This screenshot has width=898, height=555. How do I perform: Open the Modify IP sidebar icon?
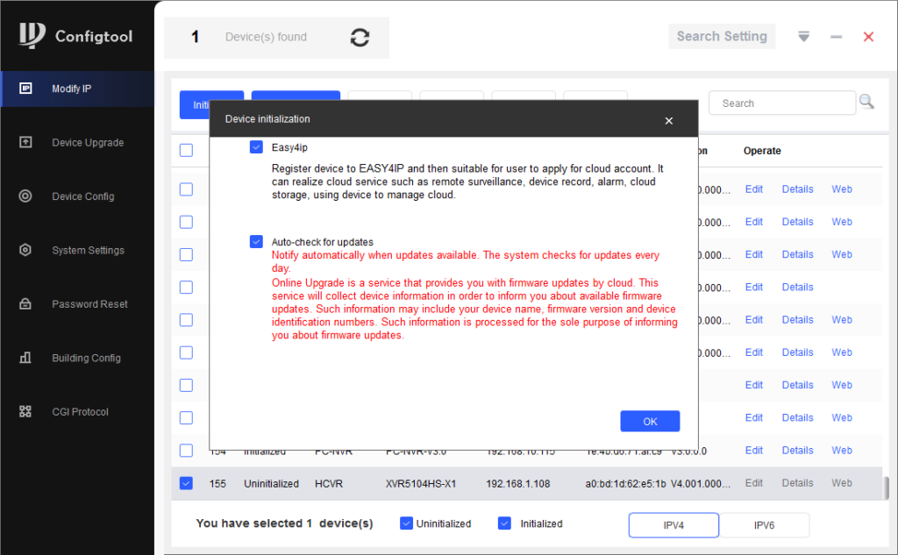pos(25,89)
